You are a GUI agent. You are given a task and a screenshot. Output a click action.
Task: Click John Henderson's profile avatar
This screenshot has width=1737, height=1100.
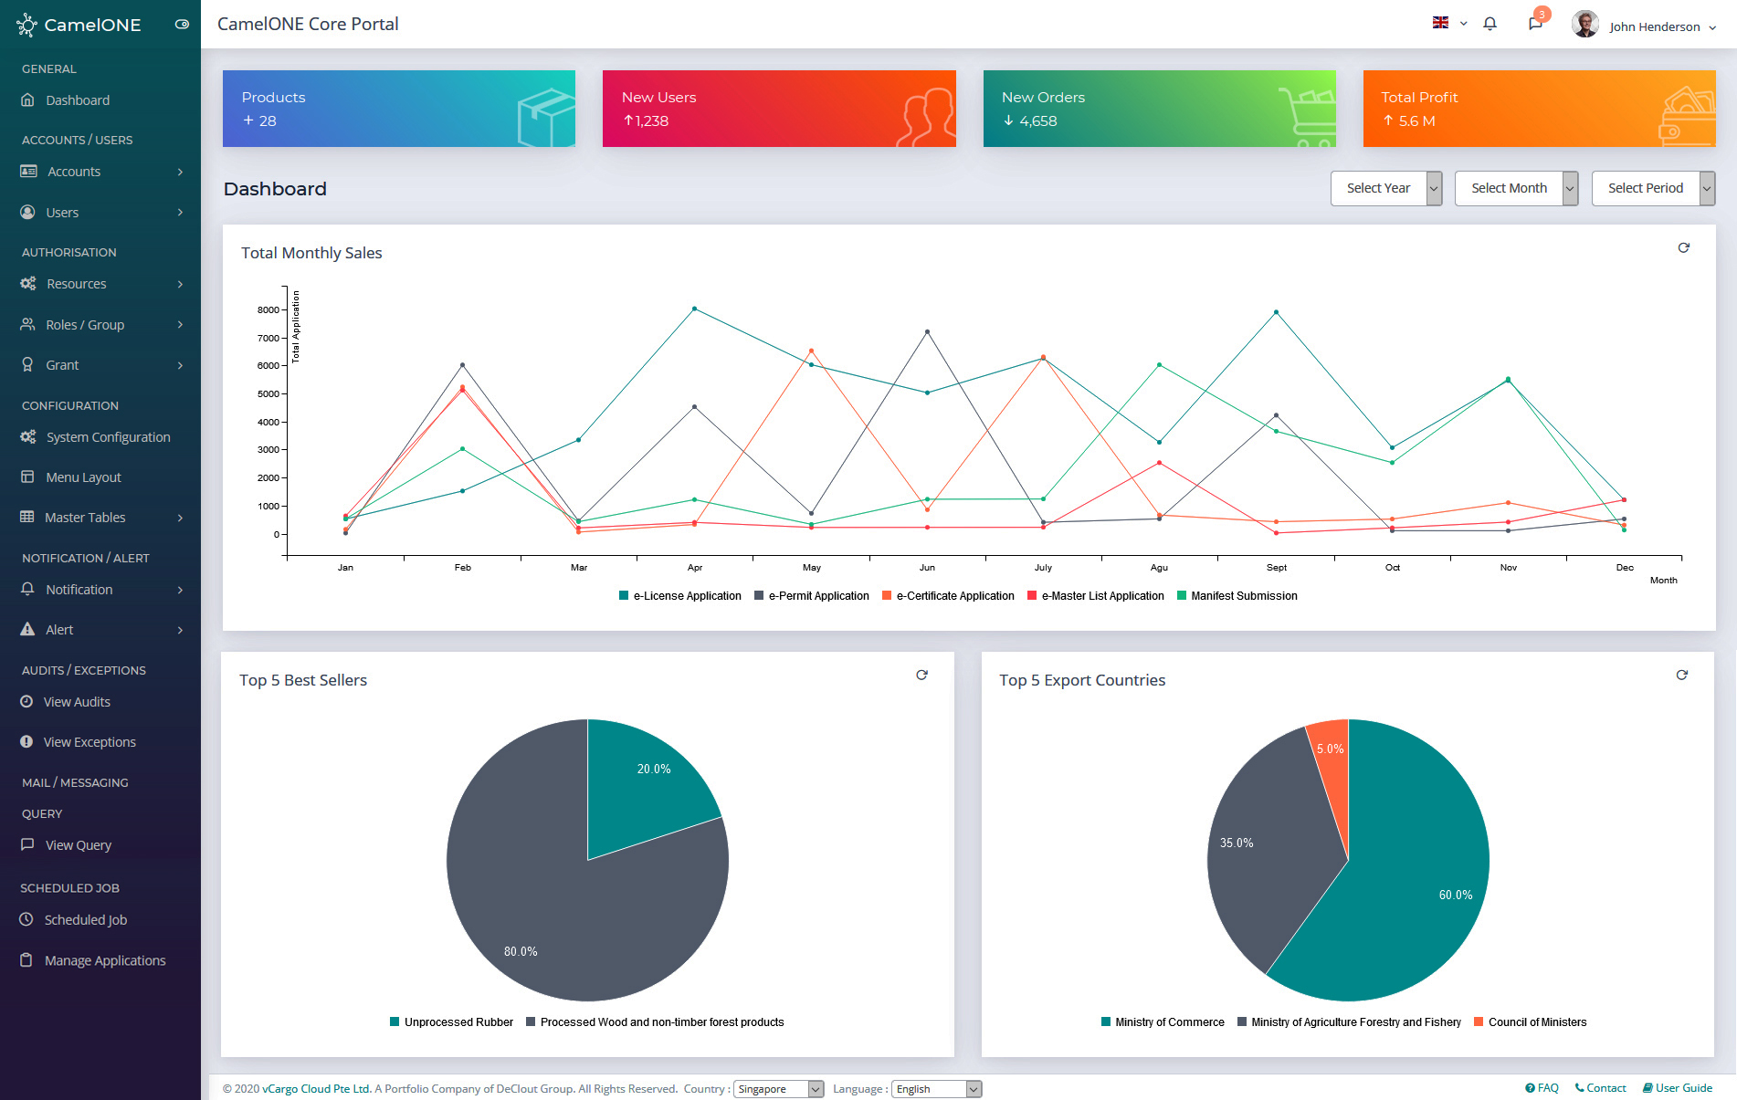click(x=1584, y=25)
